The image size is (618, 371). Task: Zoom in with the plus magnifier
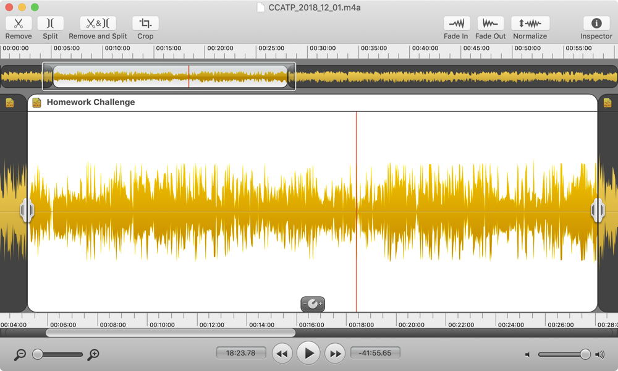(93, 354)
